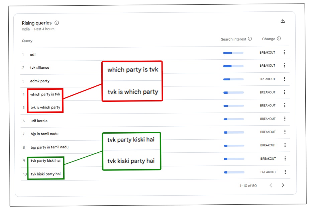
Task: Open three-dot menu for row 4
Action: [x=285, y=92]
